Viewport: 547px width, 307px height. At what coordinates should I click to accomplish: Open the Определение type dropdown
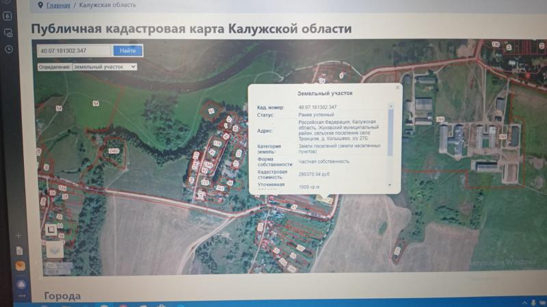pyautogui.click(x=105, y=67)
